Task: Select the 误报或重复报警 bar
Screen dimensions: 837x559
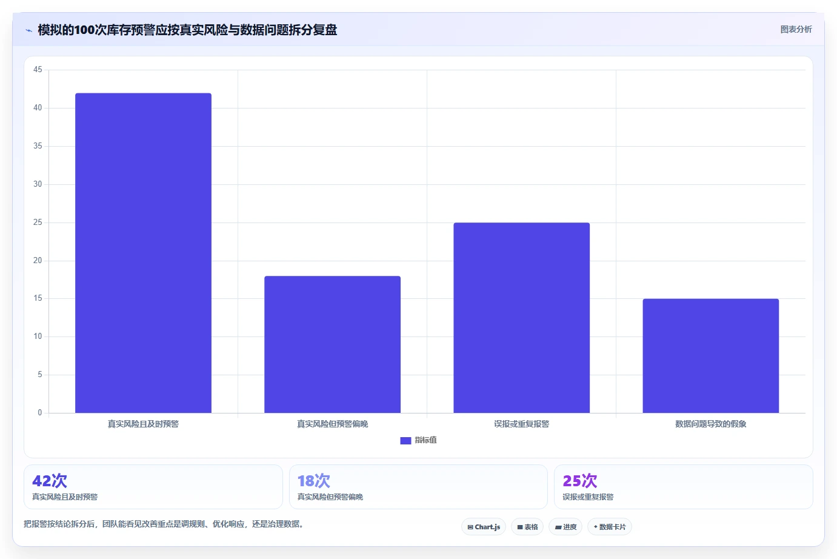Action: 521,318
